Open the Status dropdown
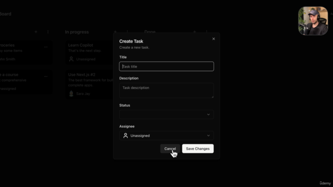The image size is (333, 187). pyautogui.click(x=166, y=114)
